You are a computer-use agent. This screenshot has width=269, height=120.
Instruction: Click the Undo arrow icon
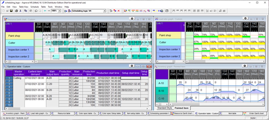[36, 11]
